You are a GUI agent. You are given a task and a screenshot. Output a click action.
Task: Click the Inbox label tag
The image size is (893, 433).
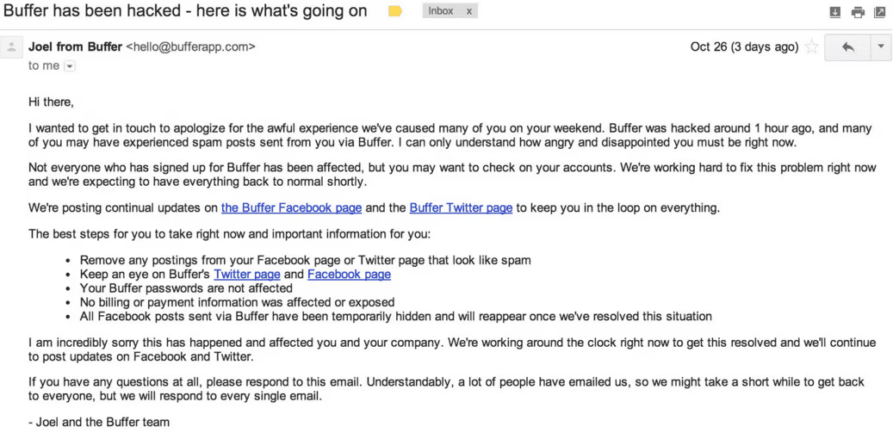point(441,11)
